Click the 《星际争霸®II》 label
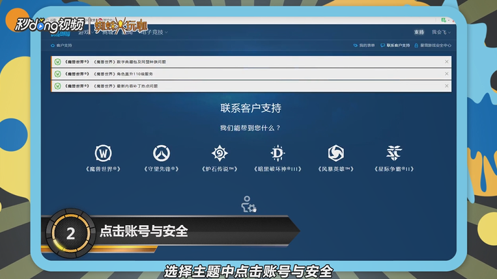Viewport: 497px width, 279px height. click(394, 169)
